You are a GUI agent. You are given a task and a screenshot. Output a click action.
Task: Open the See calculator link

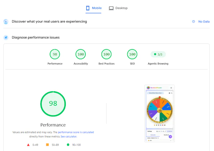click(69, 136)
